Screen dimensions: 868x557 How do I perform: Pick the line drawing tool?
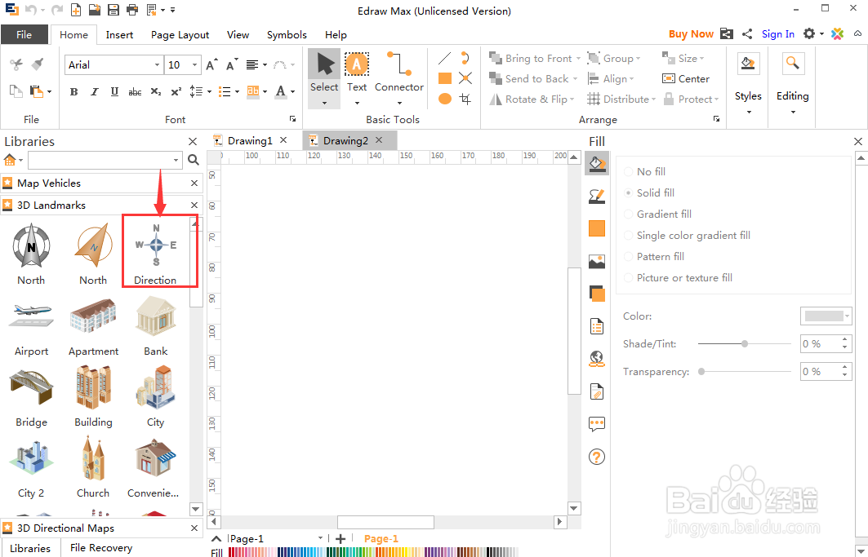(x=444, y=58)
